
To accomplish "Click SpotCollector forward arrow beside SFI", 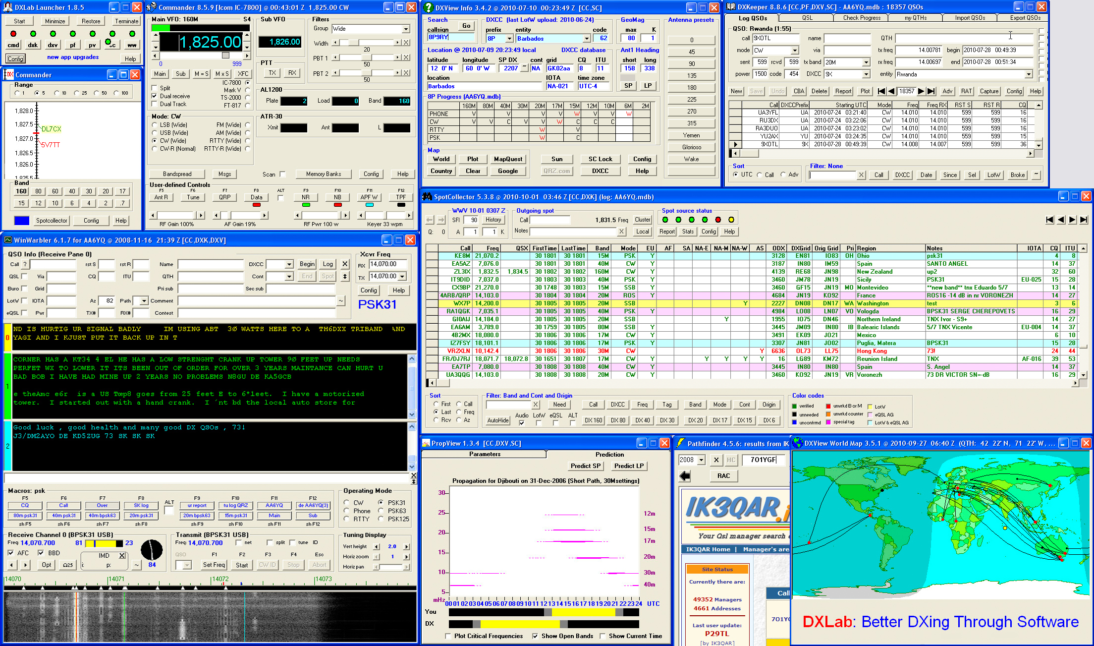I will tap(440, 220).
